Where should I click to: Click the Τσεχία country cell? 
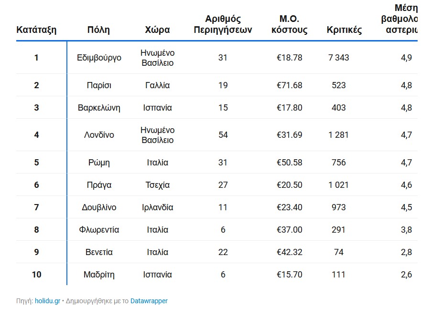157,185
